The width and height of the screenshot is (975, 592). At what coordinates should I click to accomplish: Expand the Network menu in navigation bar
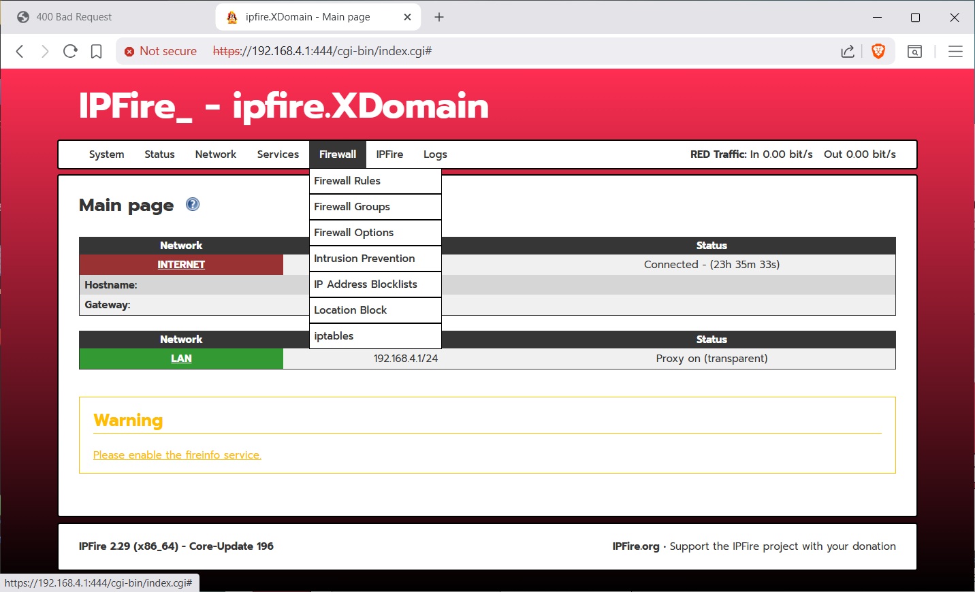[x=215, y=154]
